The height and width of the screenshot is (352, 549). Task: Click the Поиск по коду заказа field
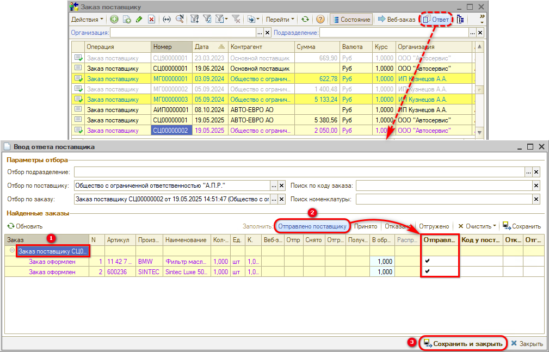pyautogui.click(x=444, y=186)
